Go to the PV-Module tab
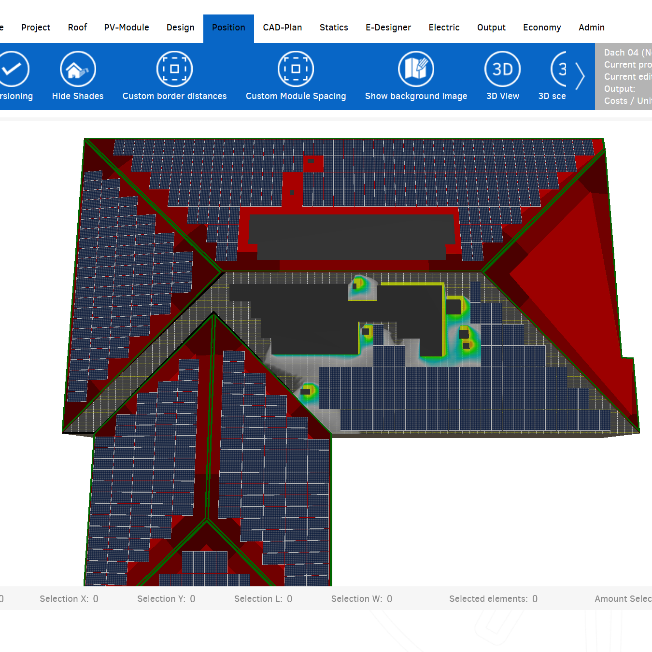The height and width of the screenshot is (652, 652). click(x=127, y=28)
